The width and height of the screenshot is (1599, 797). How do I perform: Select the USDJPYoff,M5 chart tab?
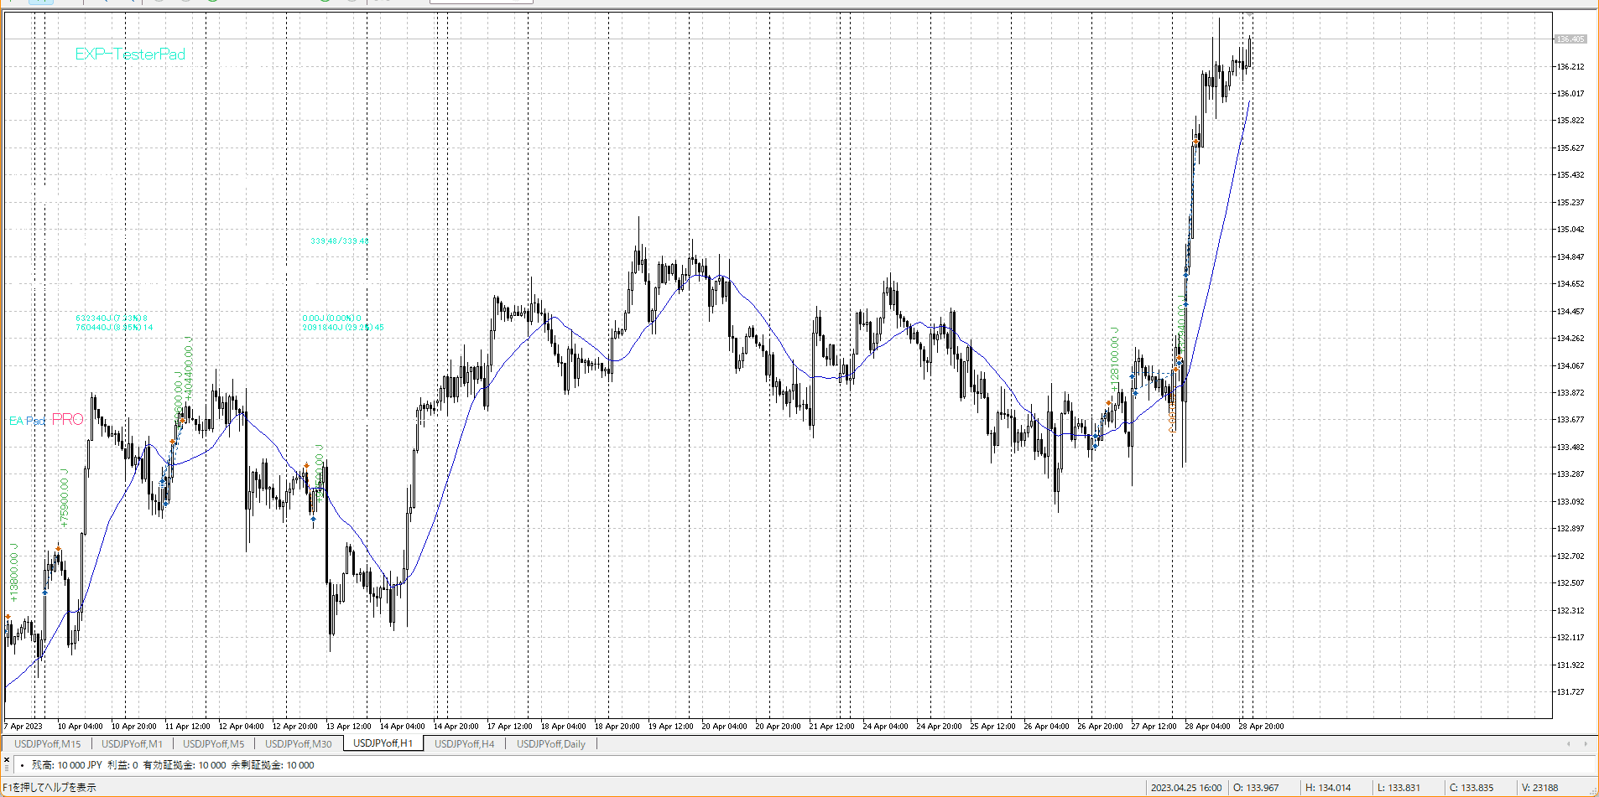[213, 743]
